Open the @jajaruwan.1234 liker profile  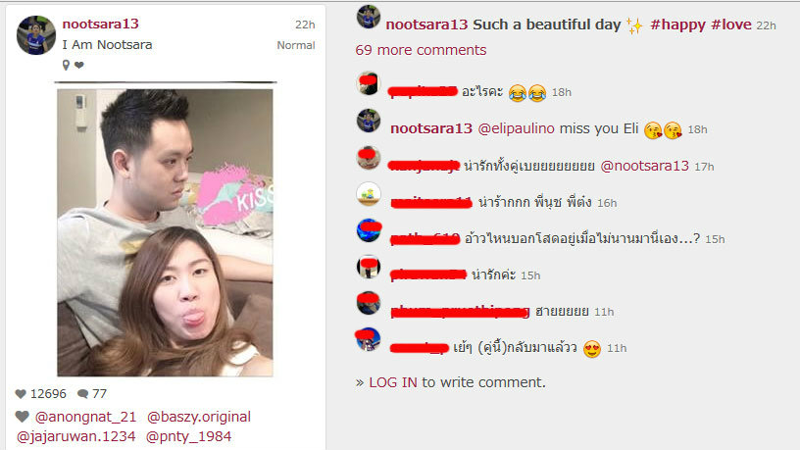point(76,436)
